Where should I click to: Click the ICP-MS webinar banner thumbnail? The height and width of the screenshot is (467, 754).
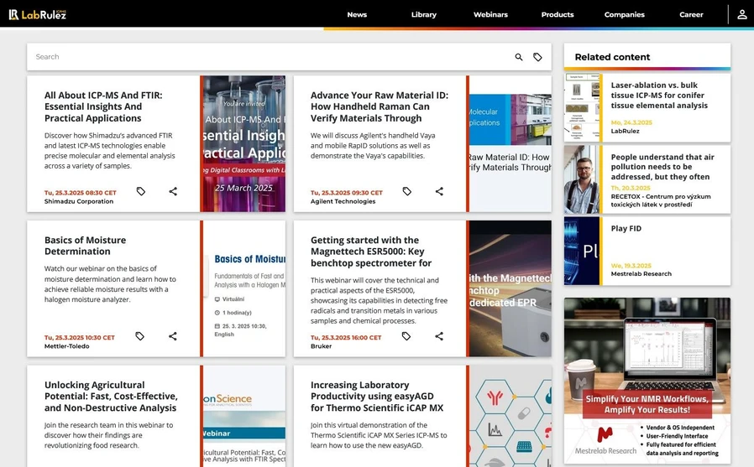tap(244, 143)
